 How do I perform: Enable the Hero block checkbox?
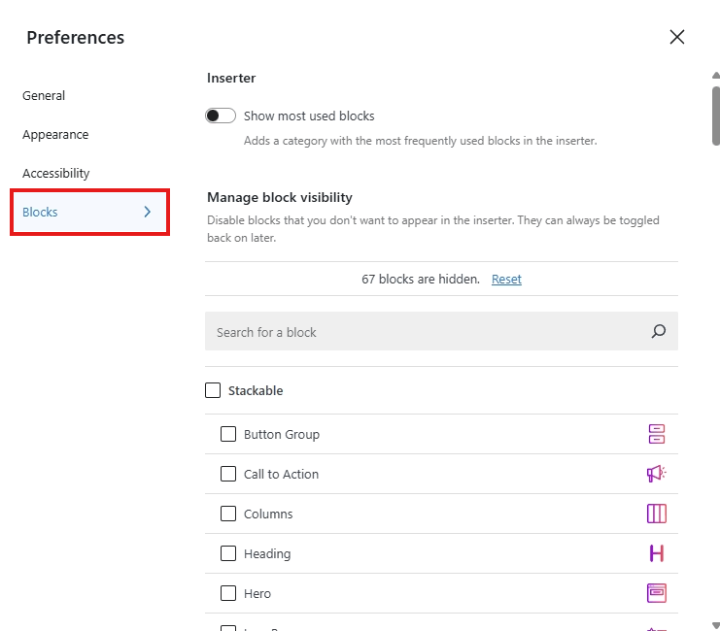pyautogui.click(x=228, y=593)
